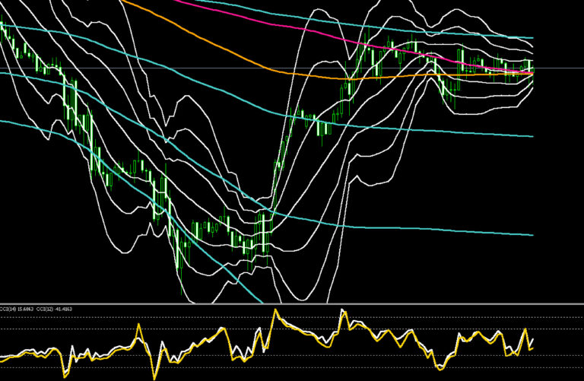
Task: Select the right end of the topmost cyan line
Action: [x=531, y=37]
